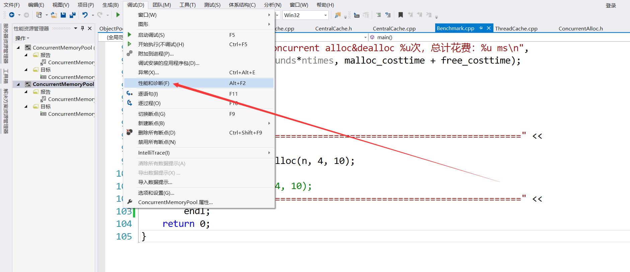
Task: Click the 附加到进程 gears icon in menu
Action: click(130, 54)
